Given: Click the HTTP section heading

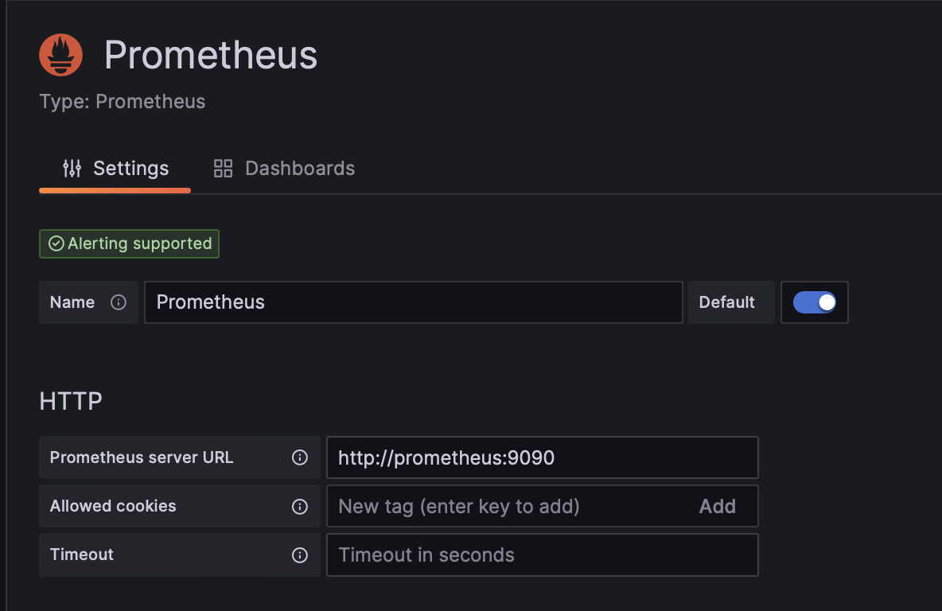Looking at the screenshot, I should pos(70,400).
